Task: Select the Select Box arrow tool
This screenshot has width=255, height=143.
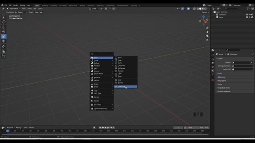Action: pyautogui.click(x=4, y=17)
